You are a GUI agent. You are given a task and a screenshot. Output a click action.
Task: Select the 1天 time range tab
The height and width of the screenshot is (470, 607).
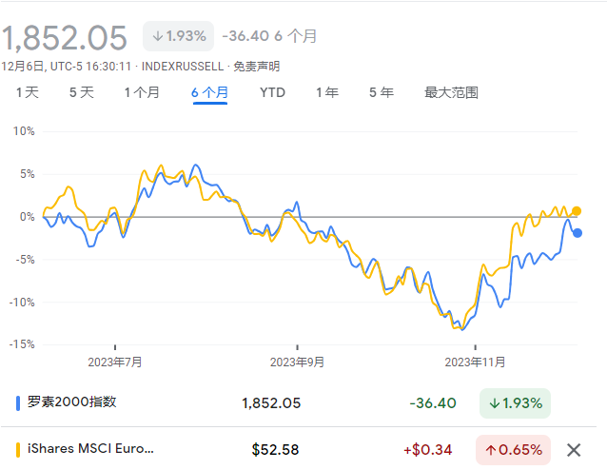tap(28, 92)
